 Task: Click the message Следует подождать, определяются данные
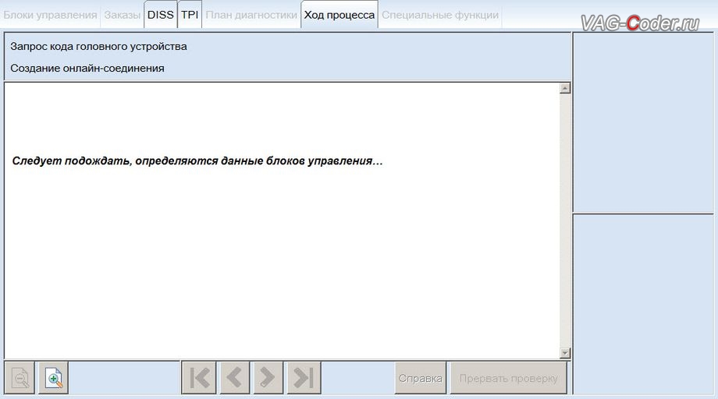(x=197, y=161)
